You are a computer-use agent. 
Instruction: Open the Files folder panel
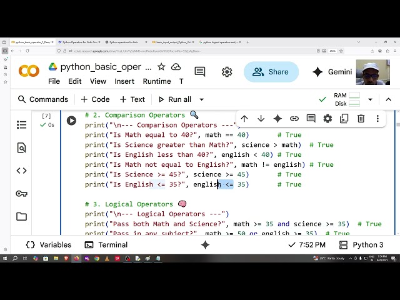pyautogui.click(x=21, y=216)
